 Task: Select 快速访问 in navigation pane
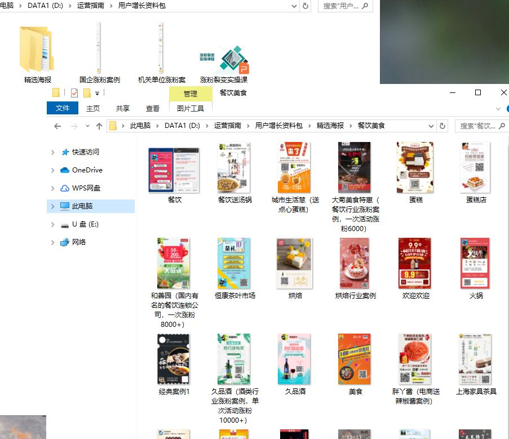click(x=85, y=152)
